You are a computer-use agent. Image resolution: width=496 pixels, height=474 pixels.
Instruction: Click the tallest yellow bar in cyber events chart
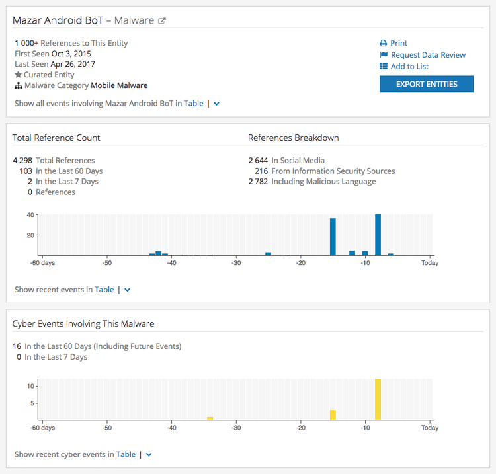[378, 399]
